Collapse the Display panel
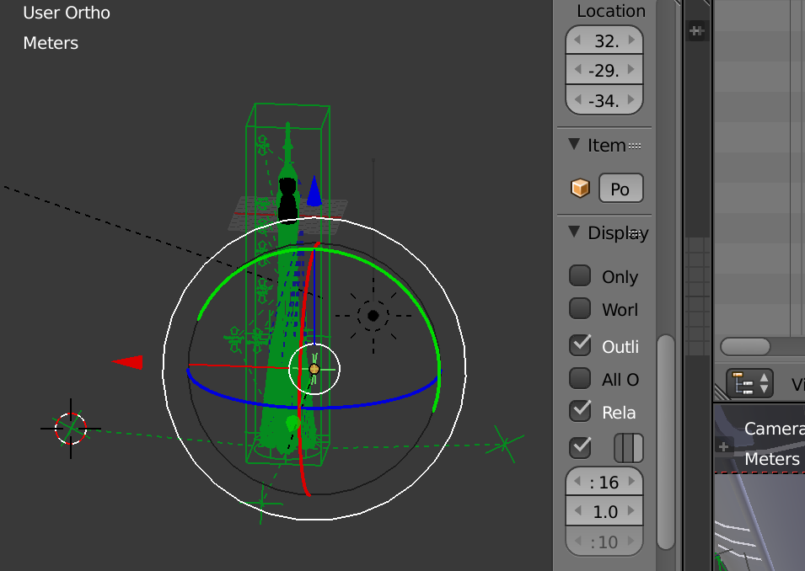This screenshot has height=571, width=805. pos(575,232)
